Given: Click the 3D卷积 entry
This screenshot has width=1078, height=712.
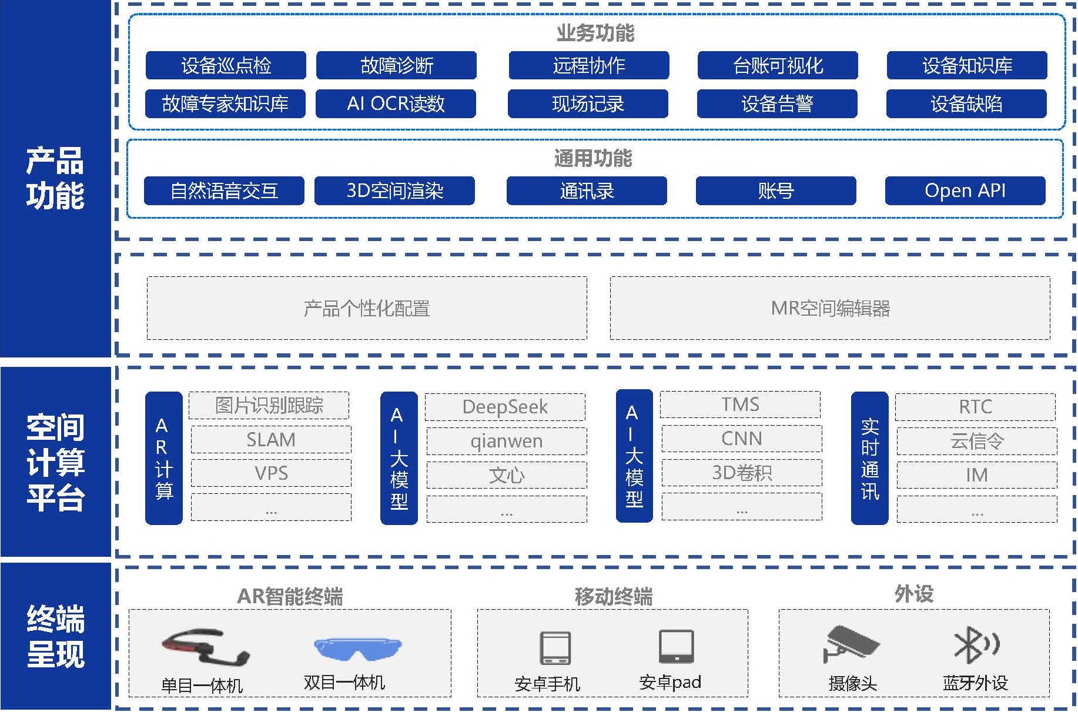Looking at the screenshot, I should coord(742,473).
